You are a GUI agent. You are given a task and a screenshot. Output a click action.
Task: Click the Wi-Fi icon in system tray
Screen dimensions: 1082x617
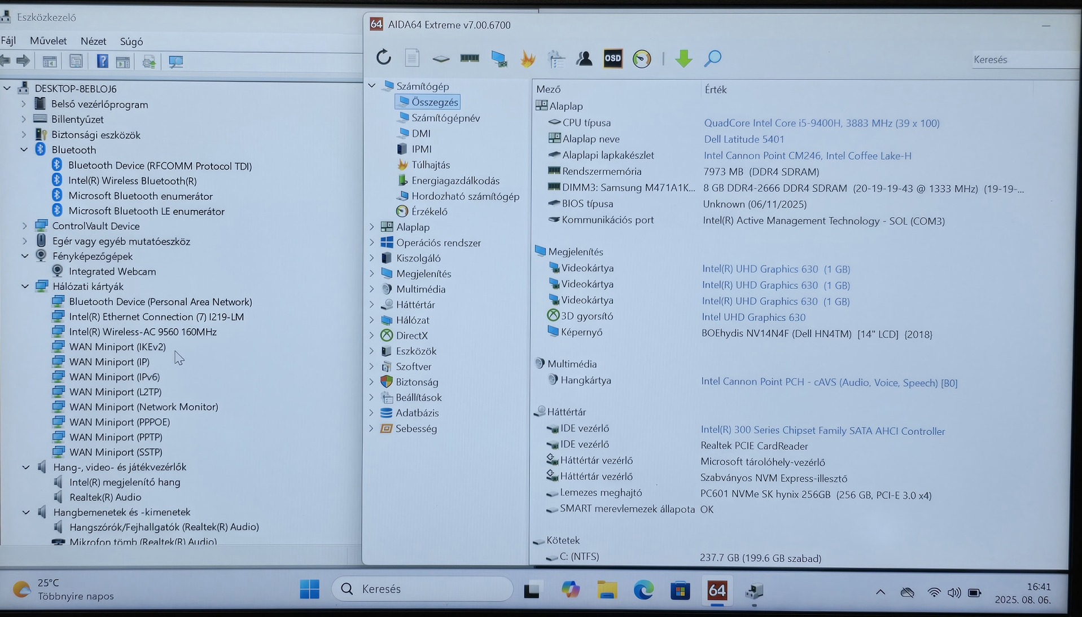(x=934, y=593)
